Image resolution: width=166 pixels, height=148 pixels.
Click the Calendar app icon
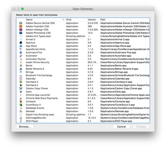[x=21, y=79]
